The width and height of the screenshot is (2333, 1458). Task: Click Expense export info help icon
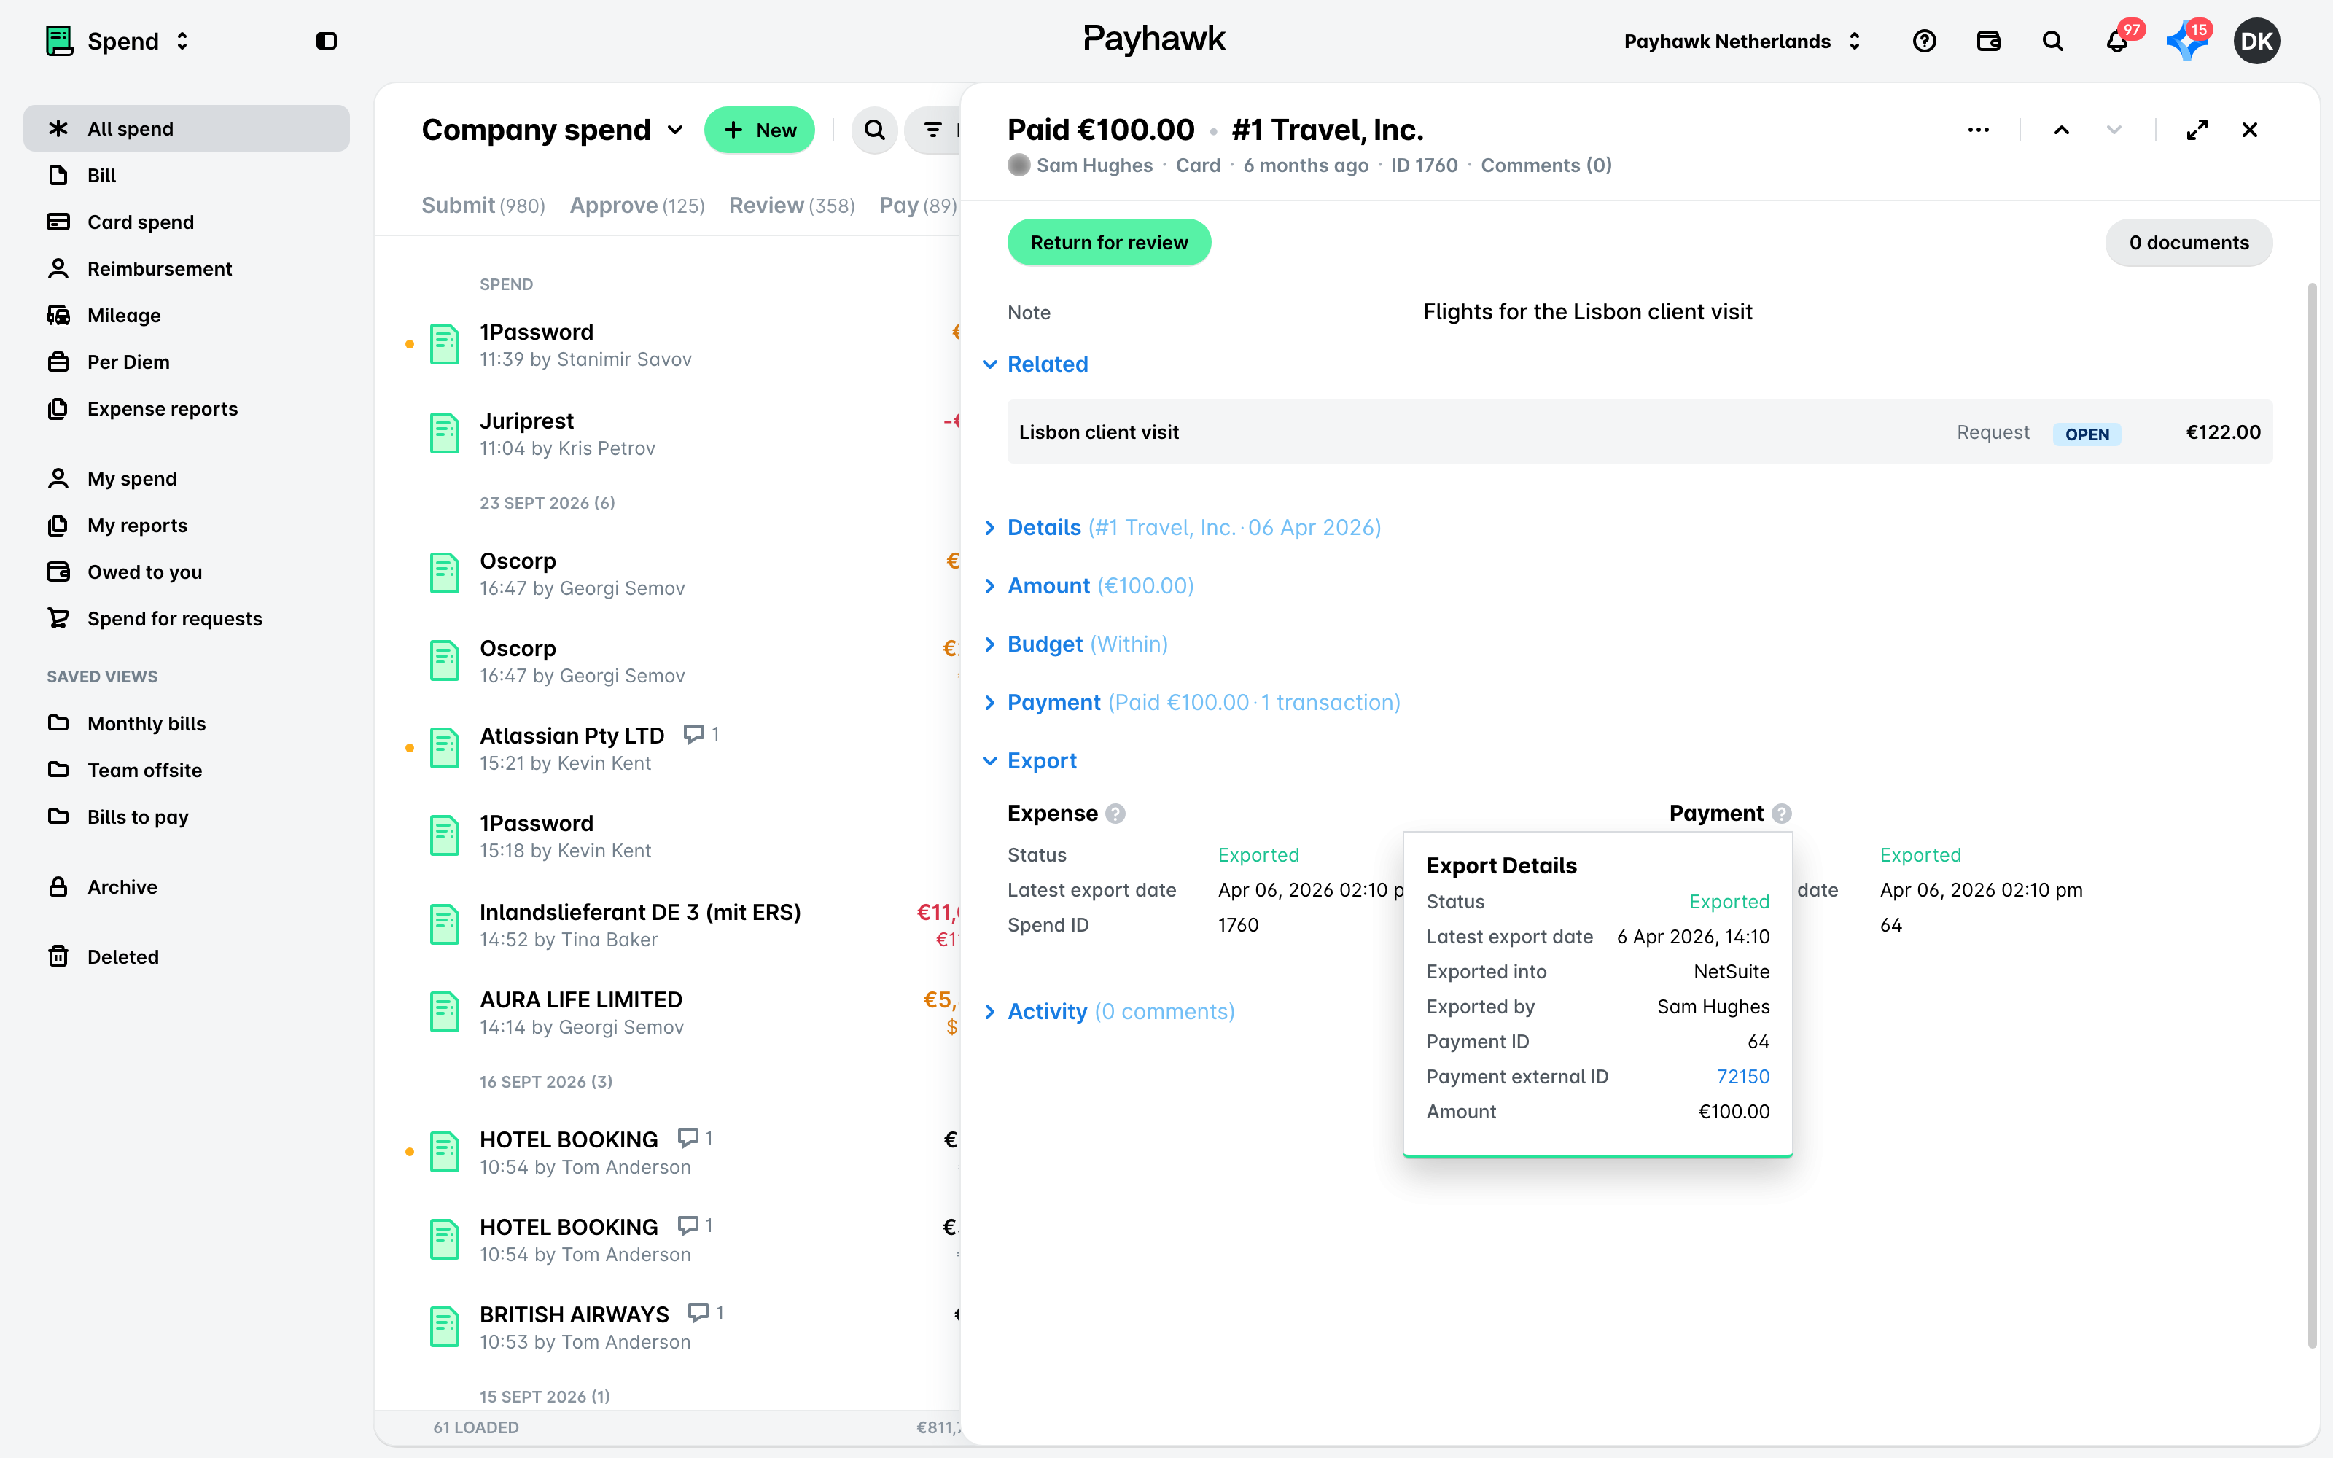point(1115,814)
